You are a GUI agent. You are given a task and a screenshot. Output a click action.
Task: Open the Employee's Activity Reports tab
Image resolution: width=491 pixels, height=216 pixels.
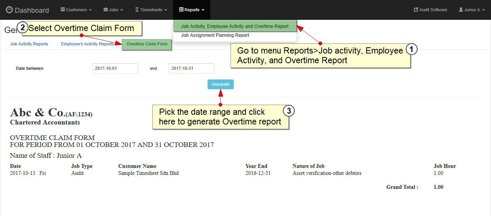pyautogui.click(x=87, y=44)
